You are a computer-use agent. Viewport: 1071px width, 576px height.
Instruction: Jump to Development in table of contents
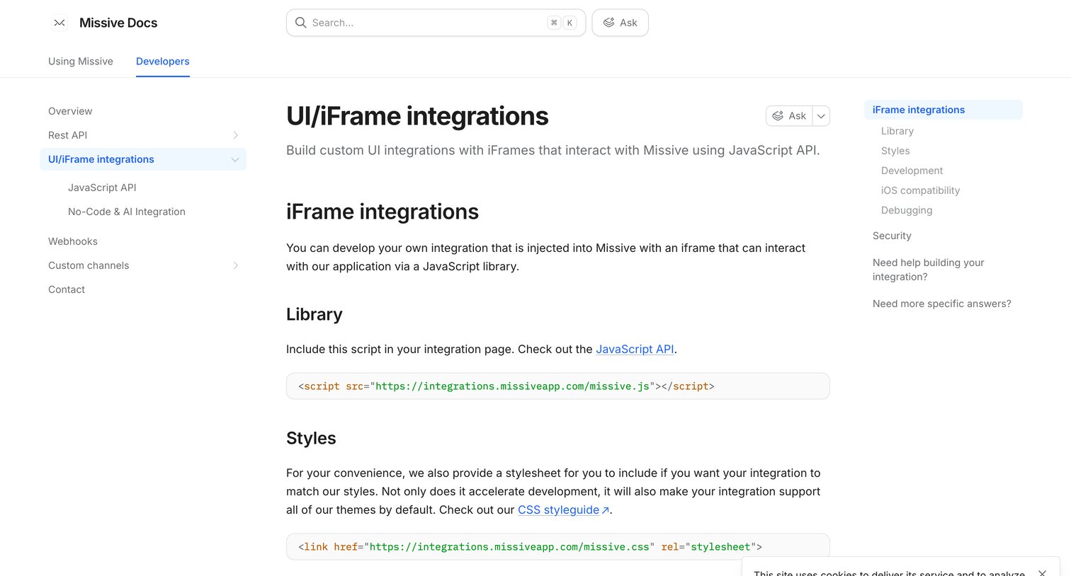click(912, 171)
